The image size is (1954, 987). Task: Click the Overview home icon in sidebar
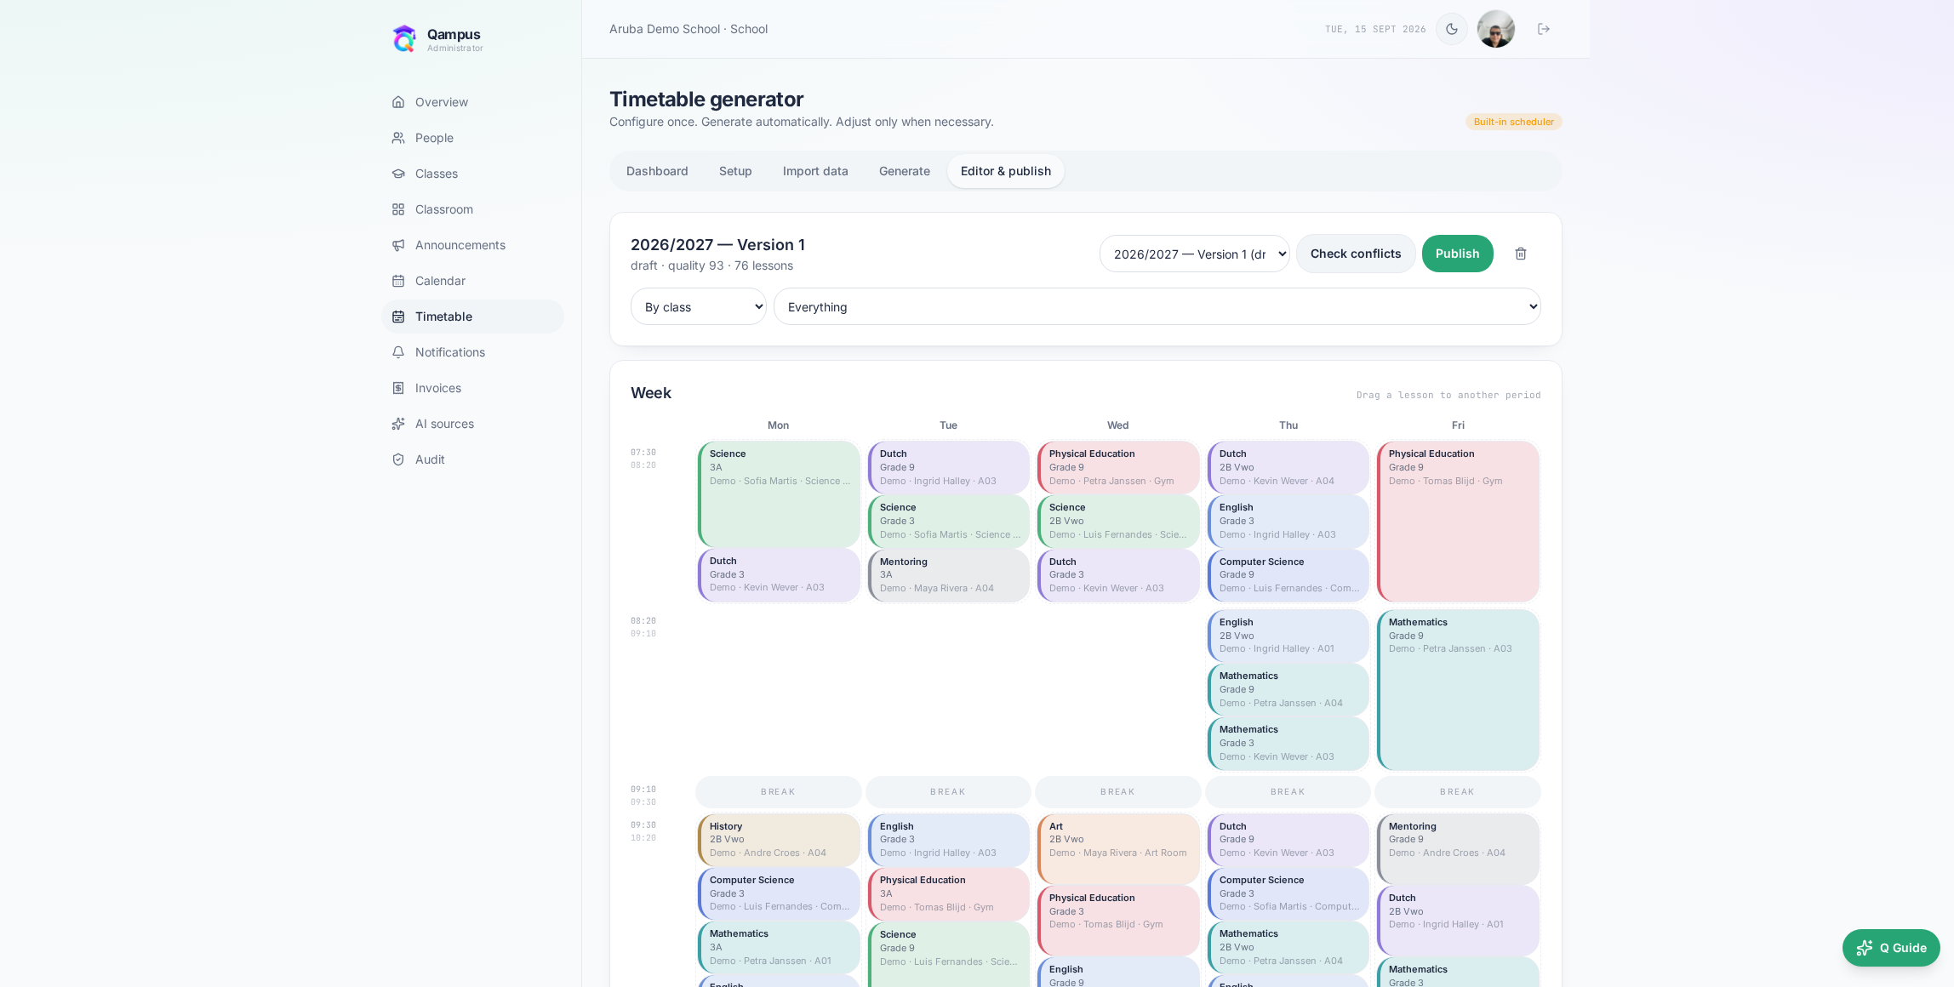pyautogui.click(x=398, y=102)
